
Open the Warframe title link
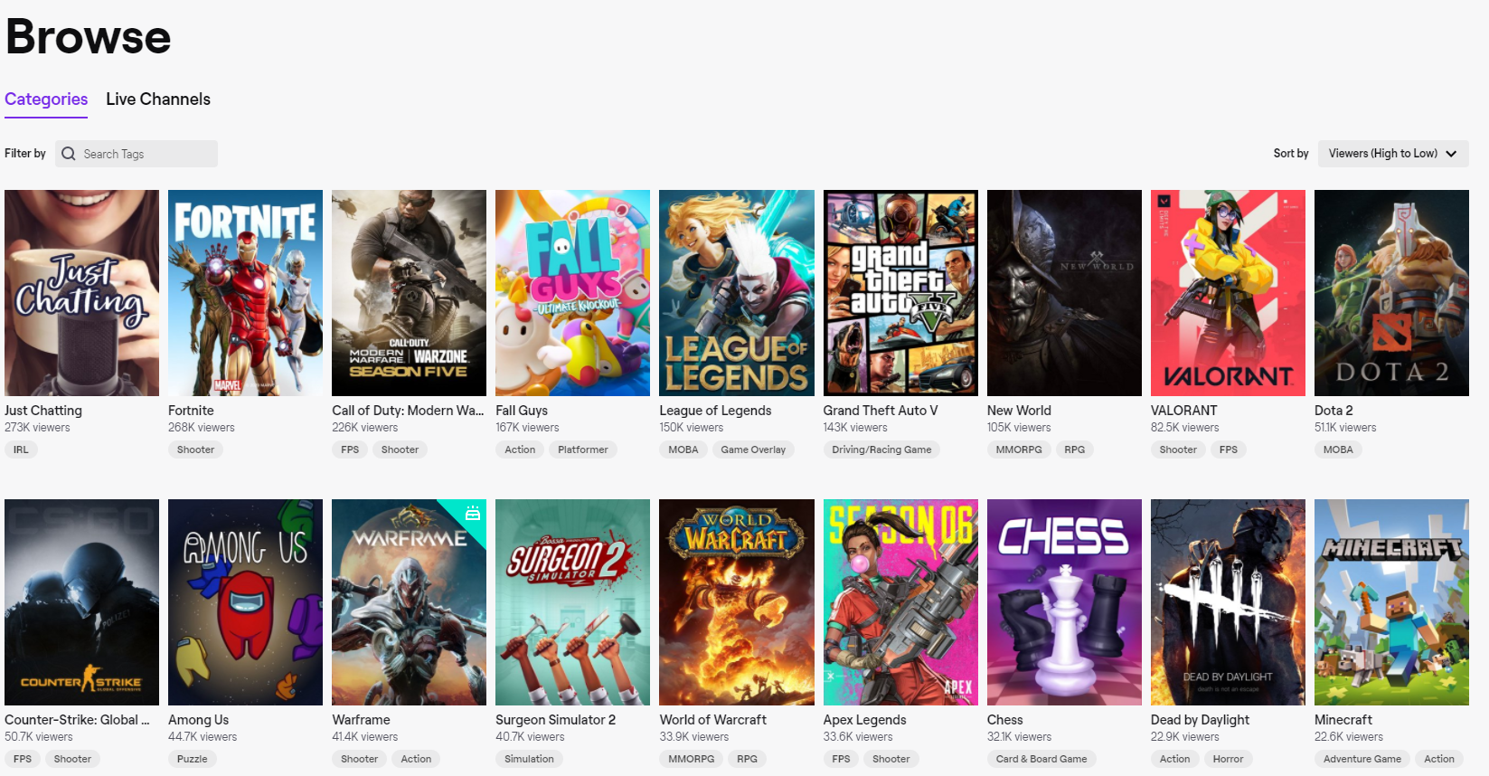(x=361, y=720)
